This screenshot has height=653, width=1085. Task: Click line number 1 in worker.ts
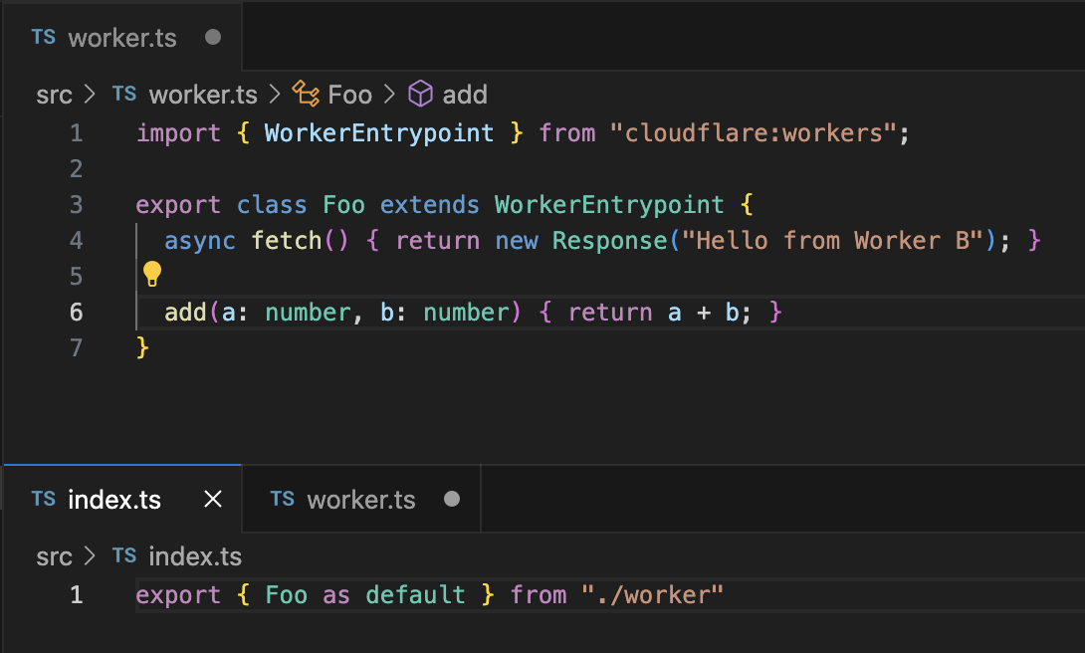coord(76,132)
